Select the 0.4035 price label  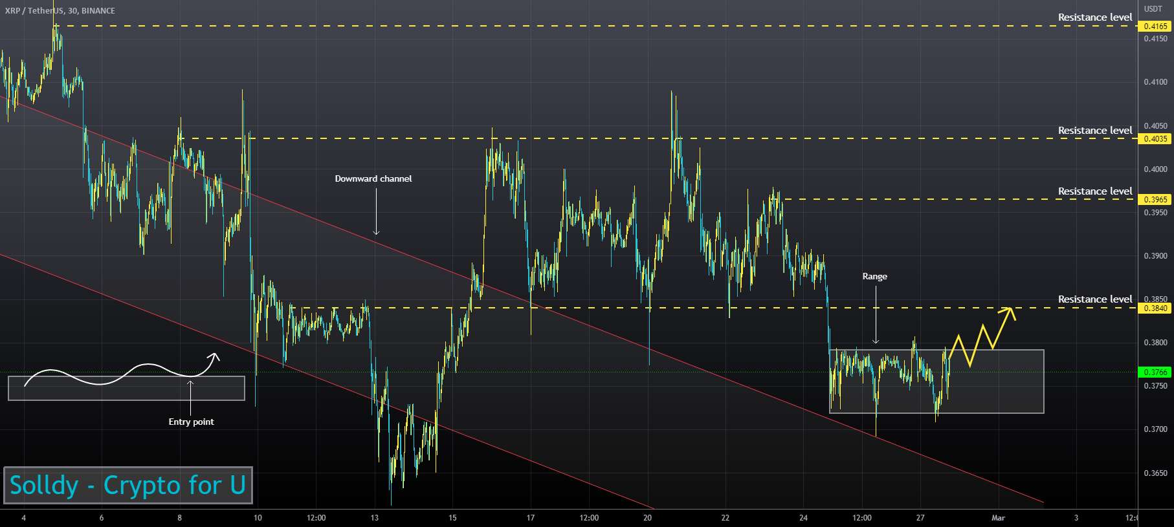coord(1155,138)
